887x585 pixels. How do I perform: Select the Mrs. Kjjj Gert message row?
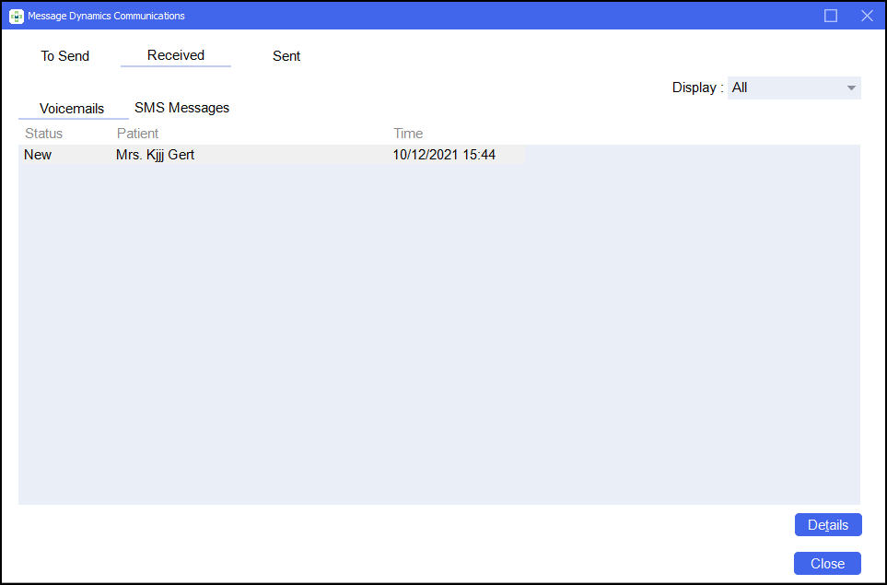tap(155, 155)
